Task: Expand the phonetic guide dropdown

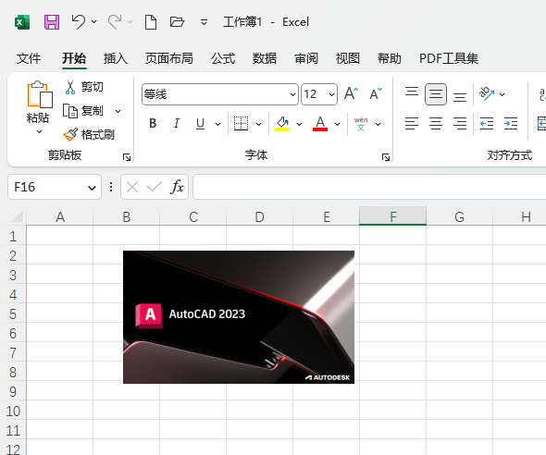Action: [378, 124]
